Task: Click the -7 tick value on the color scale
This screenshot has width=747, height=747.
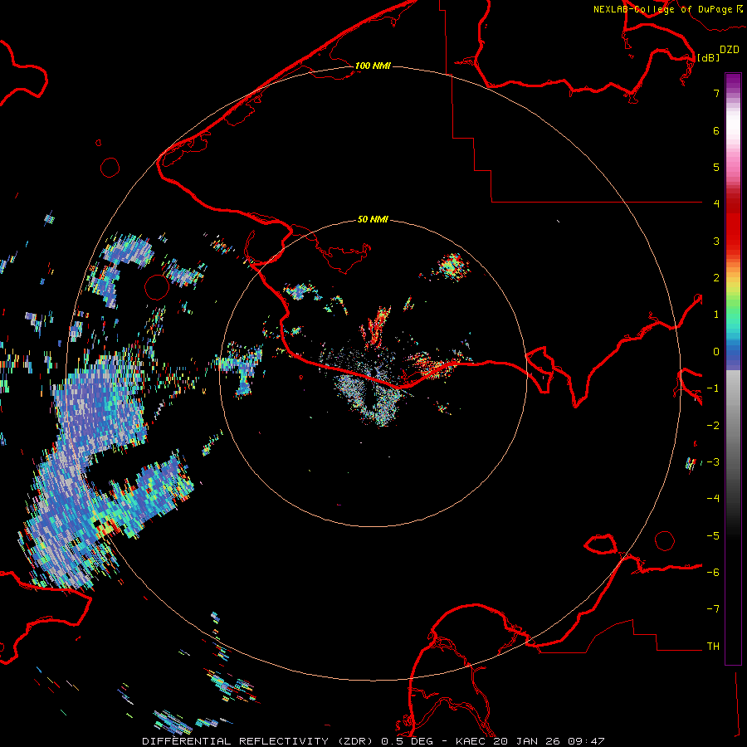Action: tap(713, 609)
